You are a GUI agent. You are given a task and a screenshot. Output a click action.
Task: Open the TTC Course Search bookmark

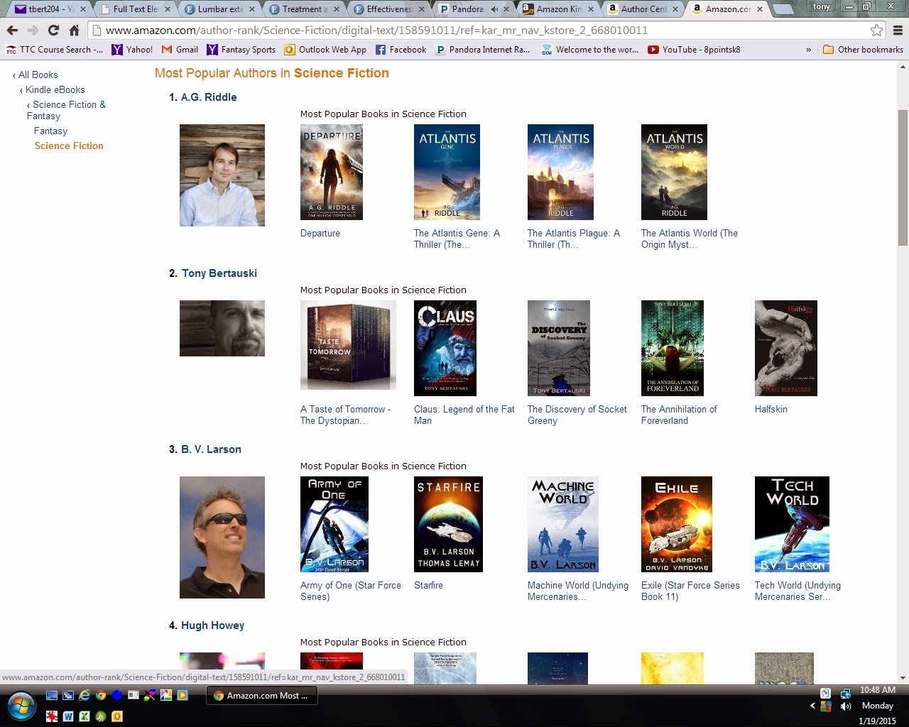54,50
